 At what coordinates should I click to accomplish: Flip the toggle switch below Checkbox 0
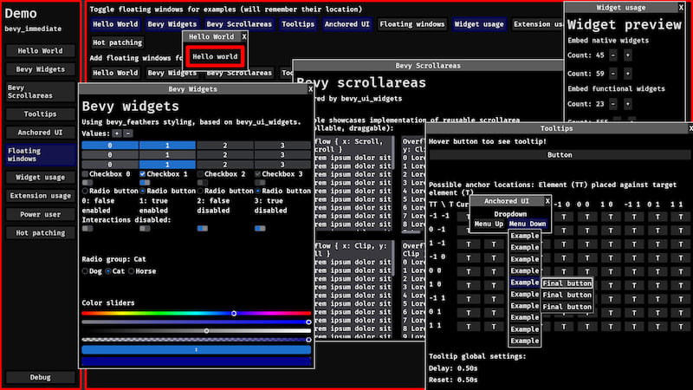point(87,183)
